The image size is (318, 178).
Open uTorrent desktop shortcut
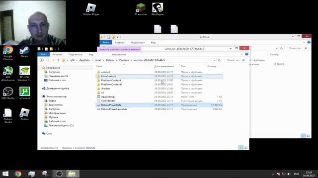pyautogui.click(x=24, y=93)
